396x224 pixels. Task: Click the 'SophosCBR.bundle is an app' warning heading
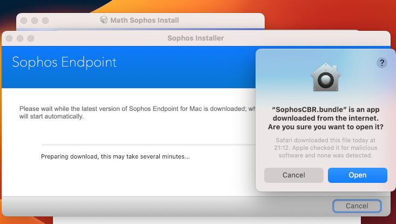[326, 118]
